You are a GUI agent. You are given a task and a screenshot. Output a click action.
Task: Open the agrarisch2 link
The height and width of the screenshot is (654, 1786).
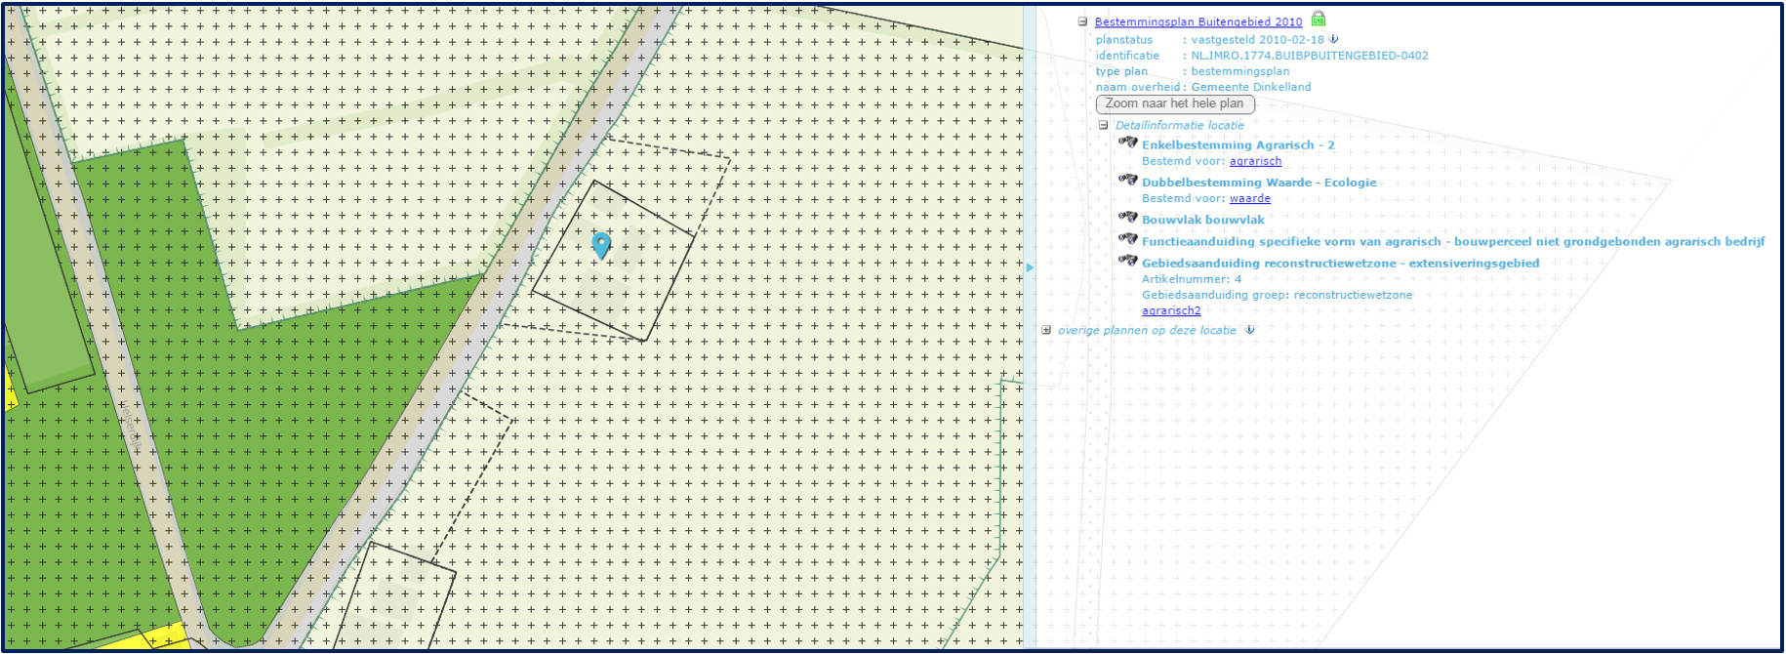click(x=1171, y=310)
